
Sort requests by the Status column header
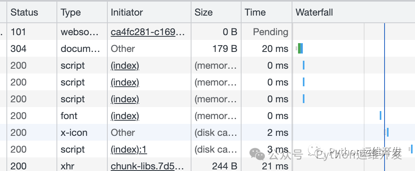tap(24, 12)
